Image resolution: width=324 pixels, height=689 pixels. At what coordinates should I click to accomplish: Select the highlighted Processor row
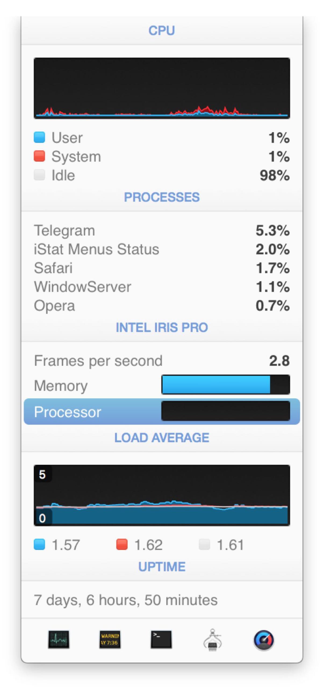[162, 412]
